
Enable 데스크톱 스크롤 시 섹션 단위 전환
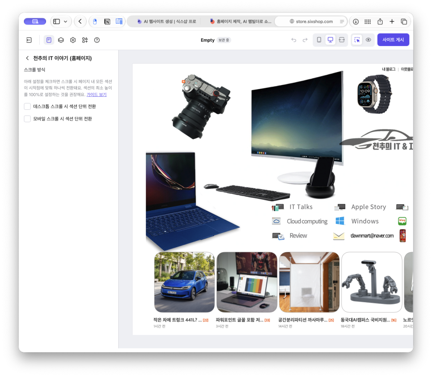coord(27,107)
